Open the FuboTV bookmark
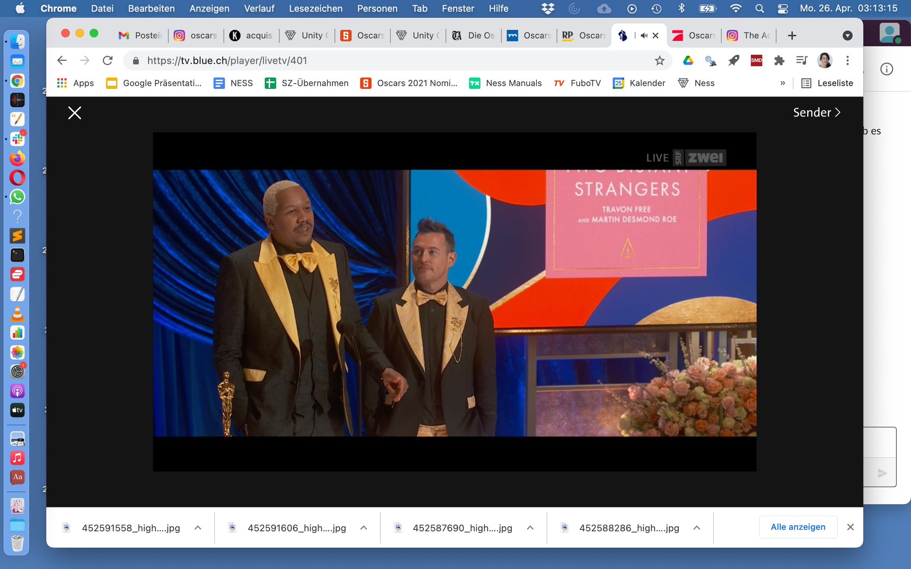The image size is (911, 569). click(577, 83)
